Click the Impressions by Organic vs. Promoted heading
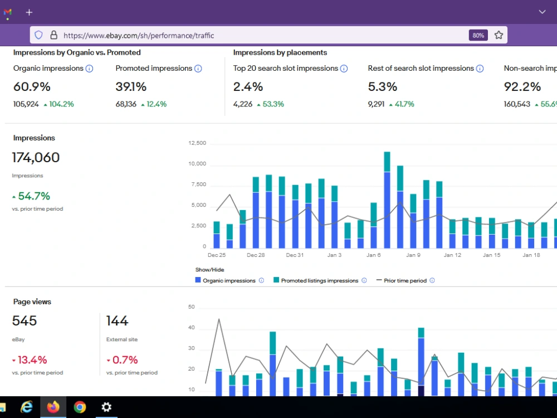The height and width of the screenshot is (418, 557). pos(77,52)
